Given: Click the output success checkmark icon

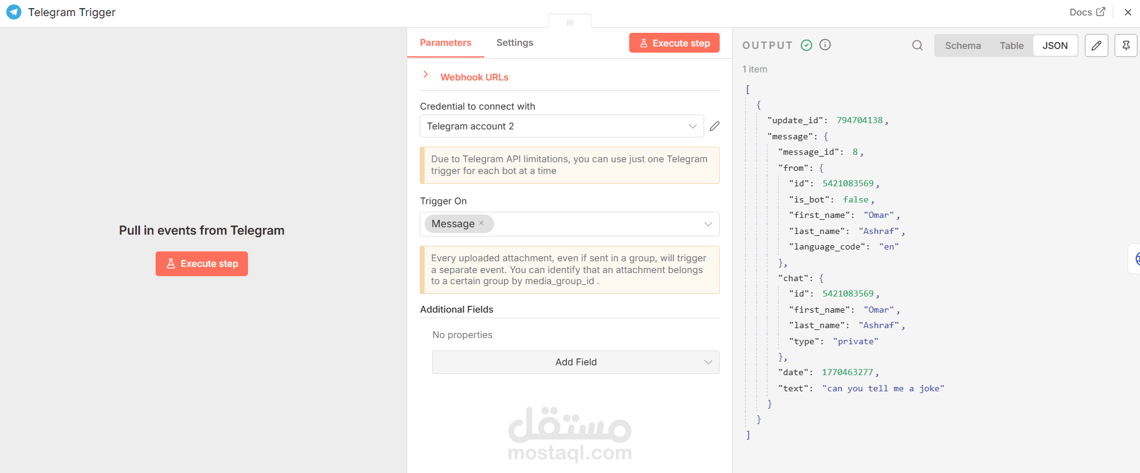Looking at the screenshot, I should pos(806,45).
